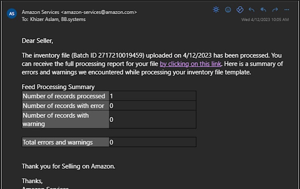The height and width of the screenshot is (189, 300).
Task: Click the apps diamond icon in header
Action: 240,10
